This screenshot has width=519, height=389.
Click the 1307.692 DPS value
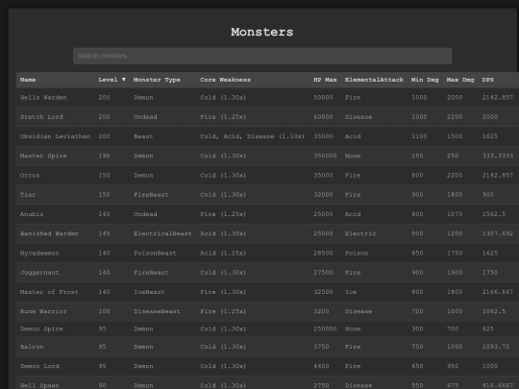498,233
